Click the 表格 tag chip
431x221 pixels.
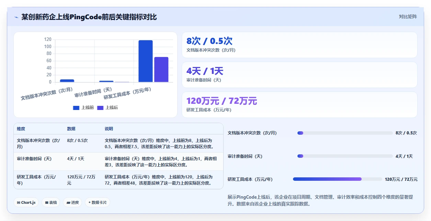click(51, 202)
